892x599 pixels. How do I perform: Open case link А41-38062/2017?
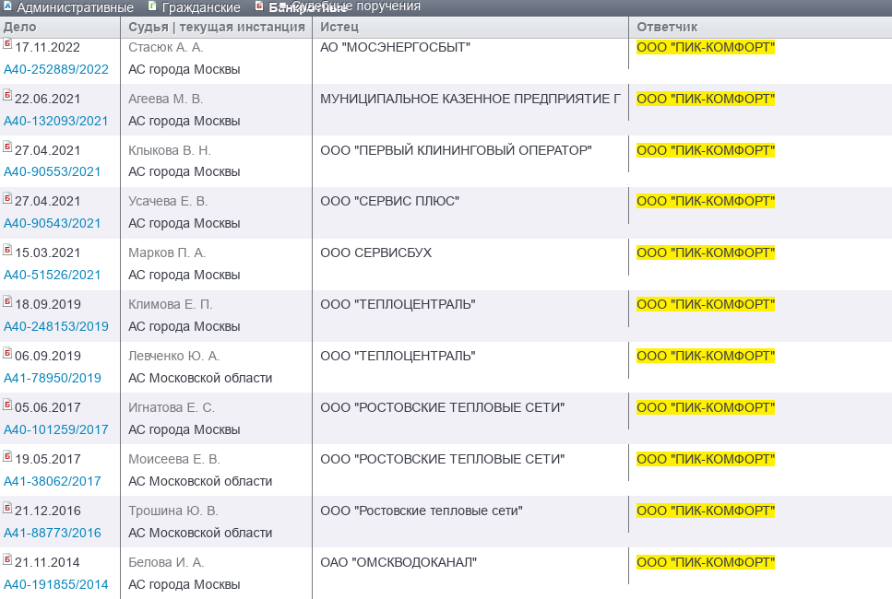click(53, 481)
